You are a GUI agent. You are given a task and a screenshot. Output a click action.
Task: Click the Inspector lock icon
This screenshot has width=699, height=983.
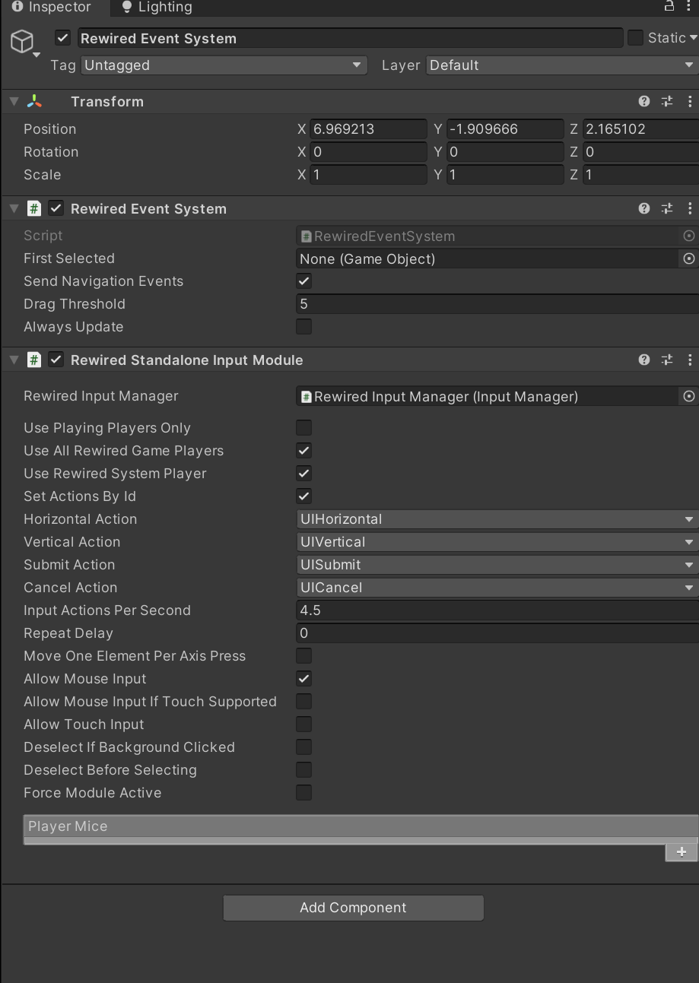point(669,6)
